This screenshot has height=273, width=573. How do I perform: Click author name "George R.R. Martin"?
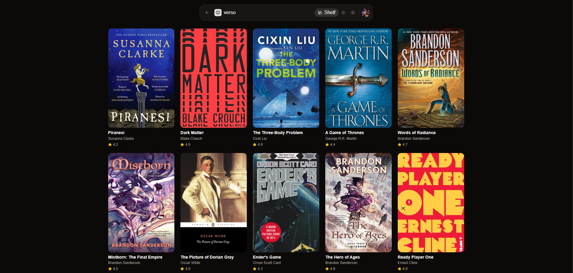point(341,139)
